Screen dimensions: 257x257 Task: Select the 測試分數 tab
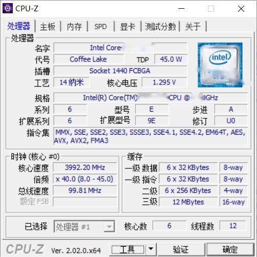point(160,27)
